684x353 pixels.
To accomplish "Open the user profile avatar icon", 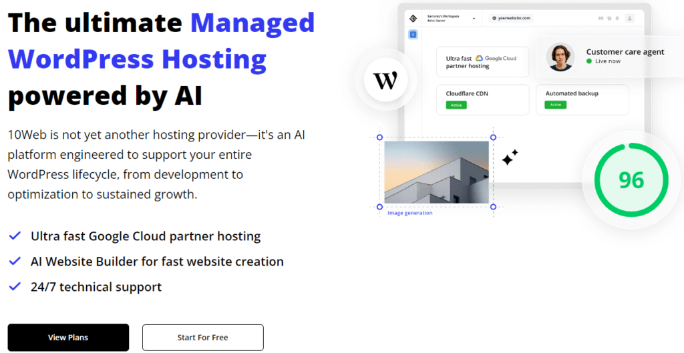I will pos(629,18).
